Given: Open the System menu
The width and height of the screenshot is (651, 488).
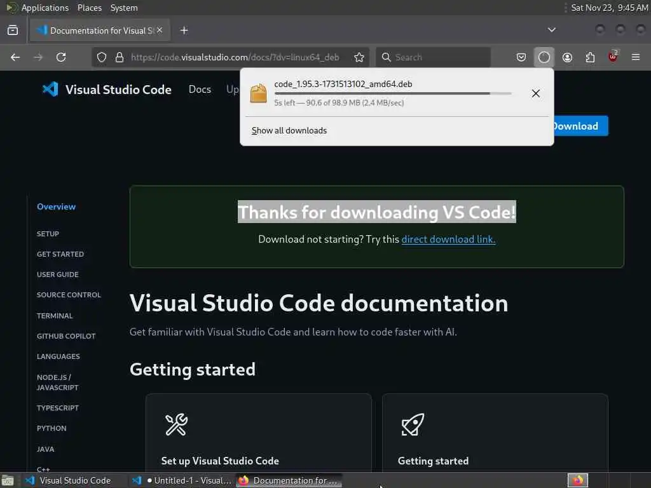Looking at the screenshot, I should [124, 8].
